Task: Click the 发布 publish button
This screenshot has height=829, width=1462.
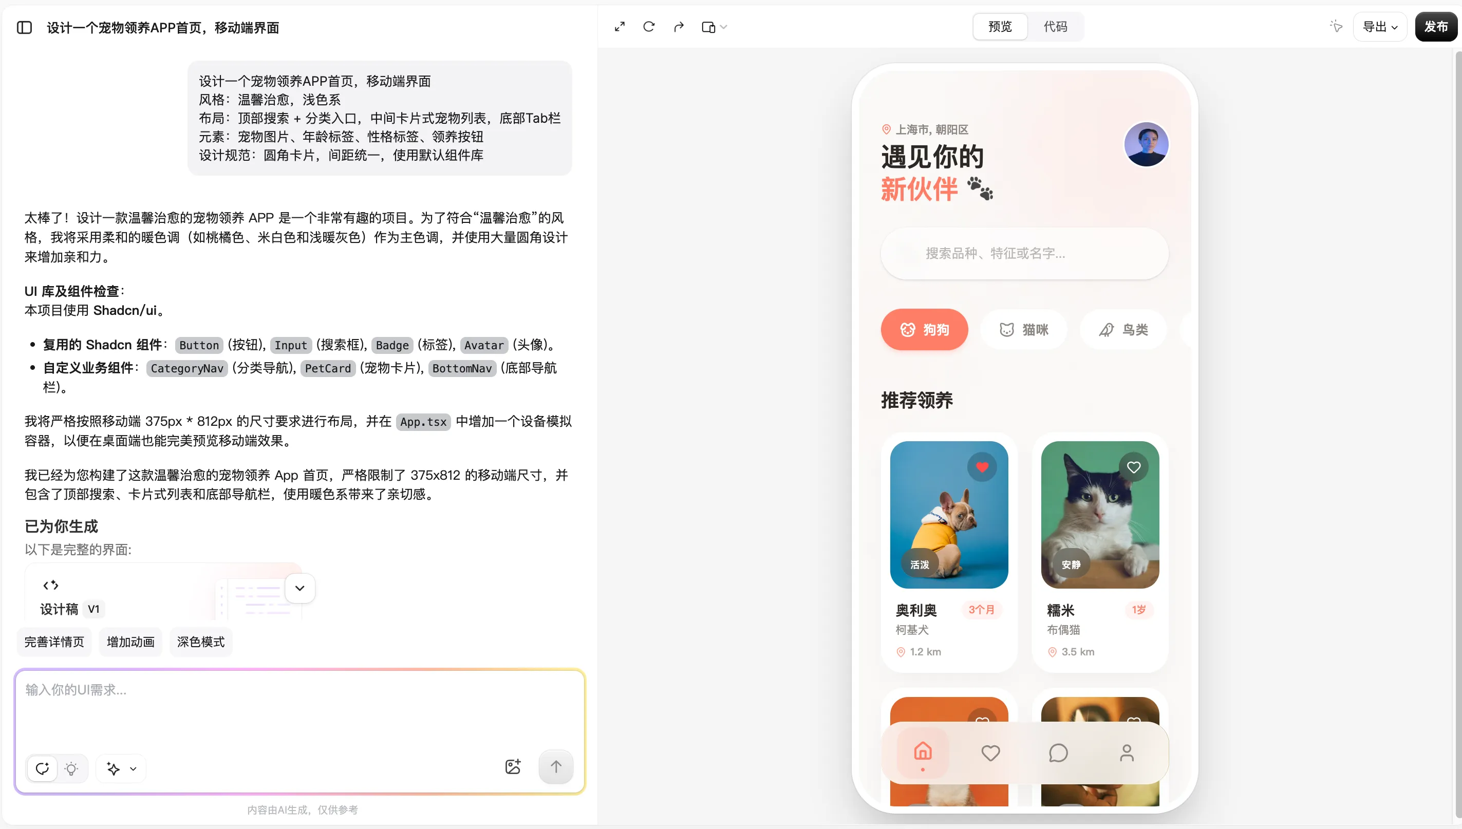Action: [x=1436, y=26]
